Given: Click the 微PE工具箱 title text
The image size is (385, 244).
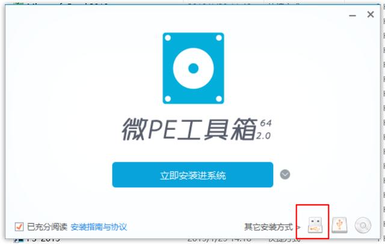Looking at the screenshot, I should [189, 129].
